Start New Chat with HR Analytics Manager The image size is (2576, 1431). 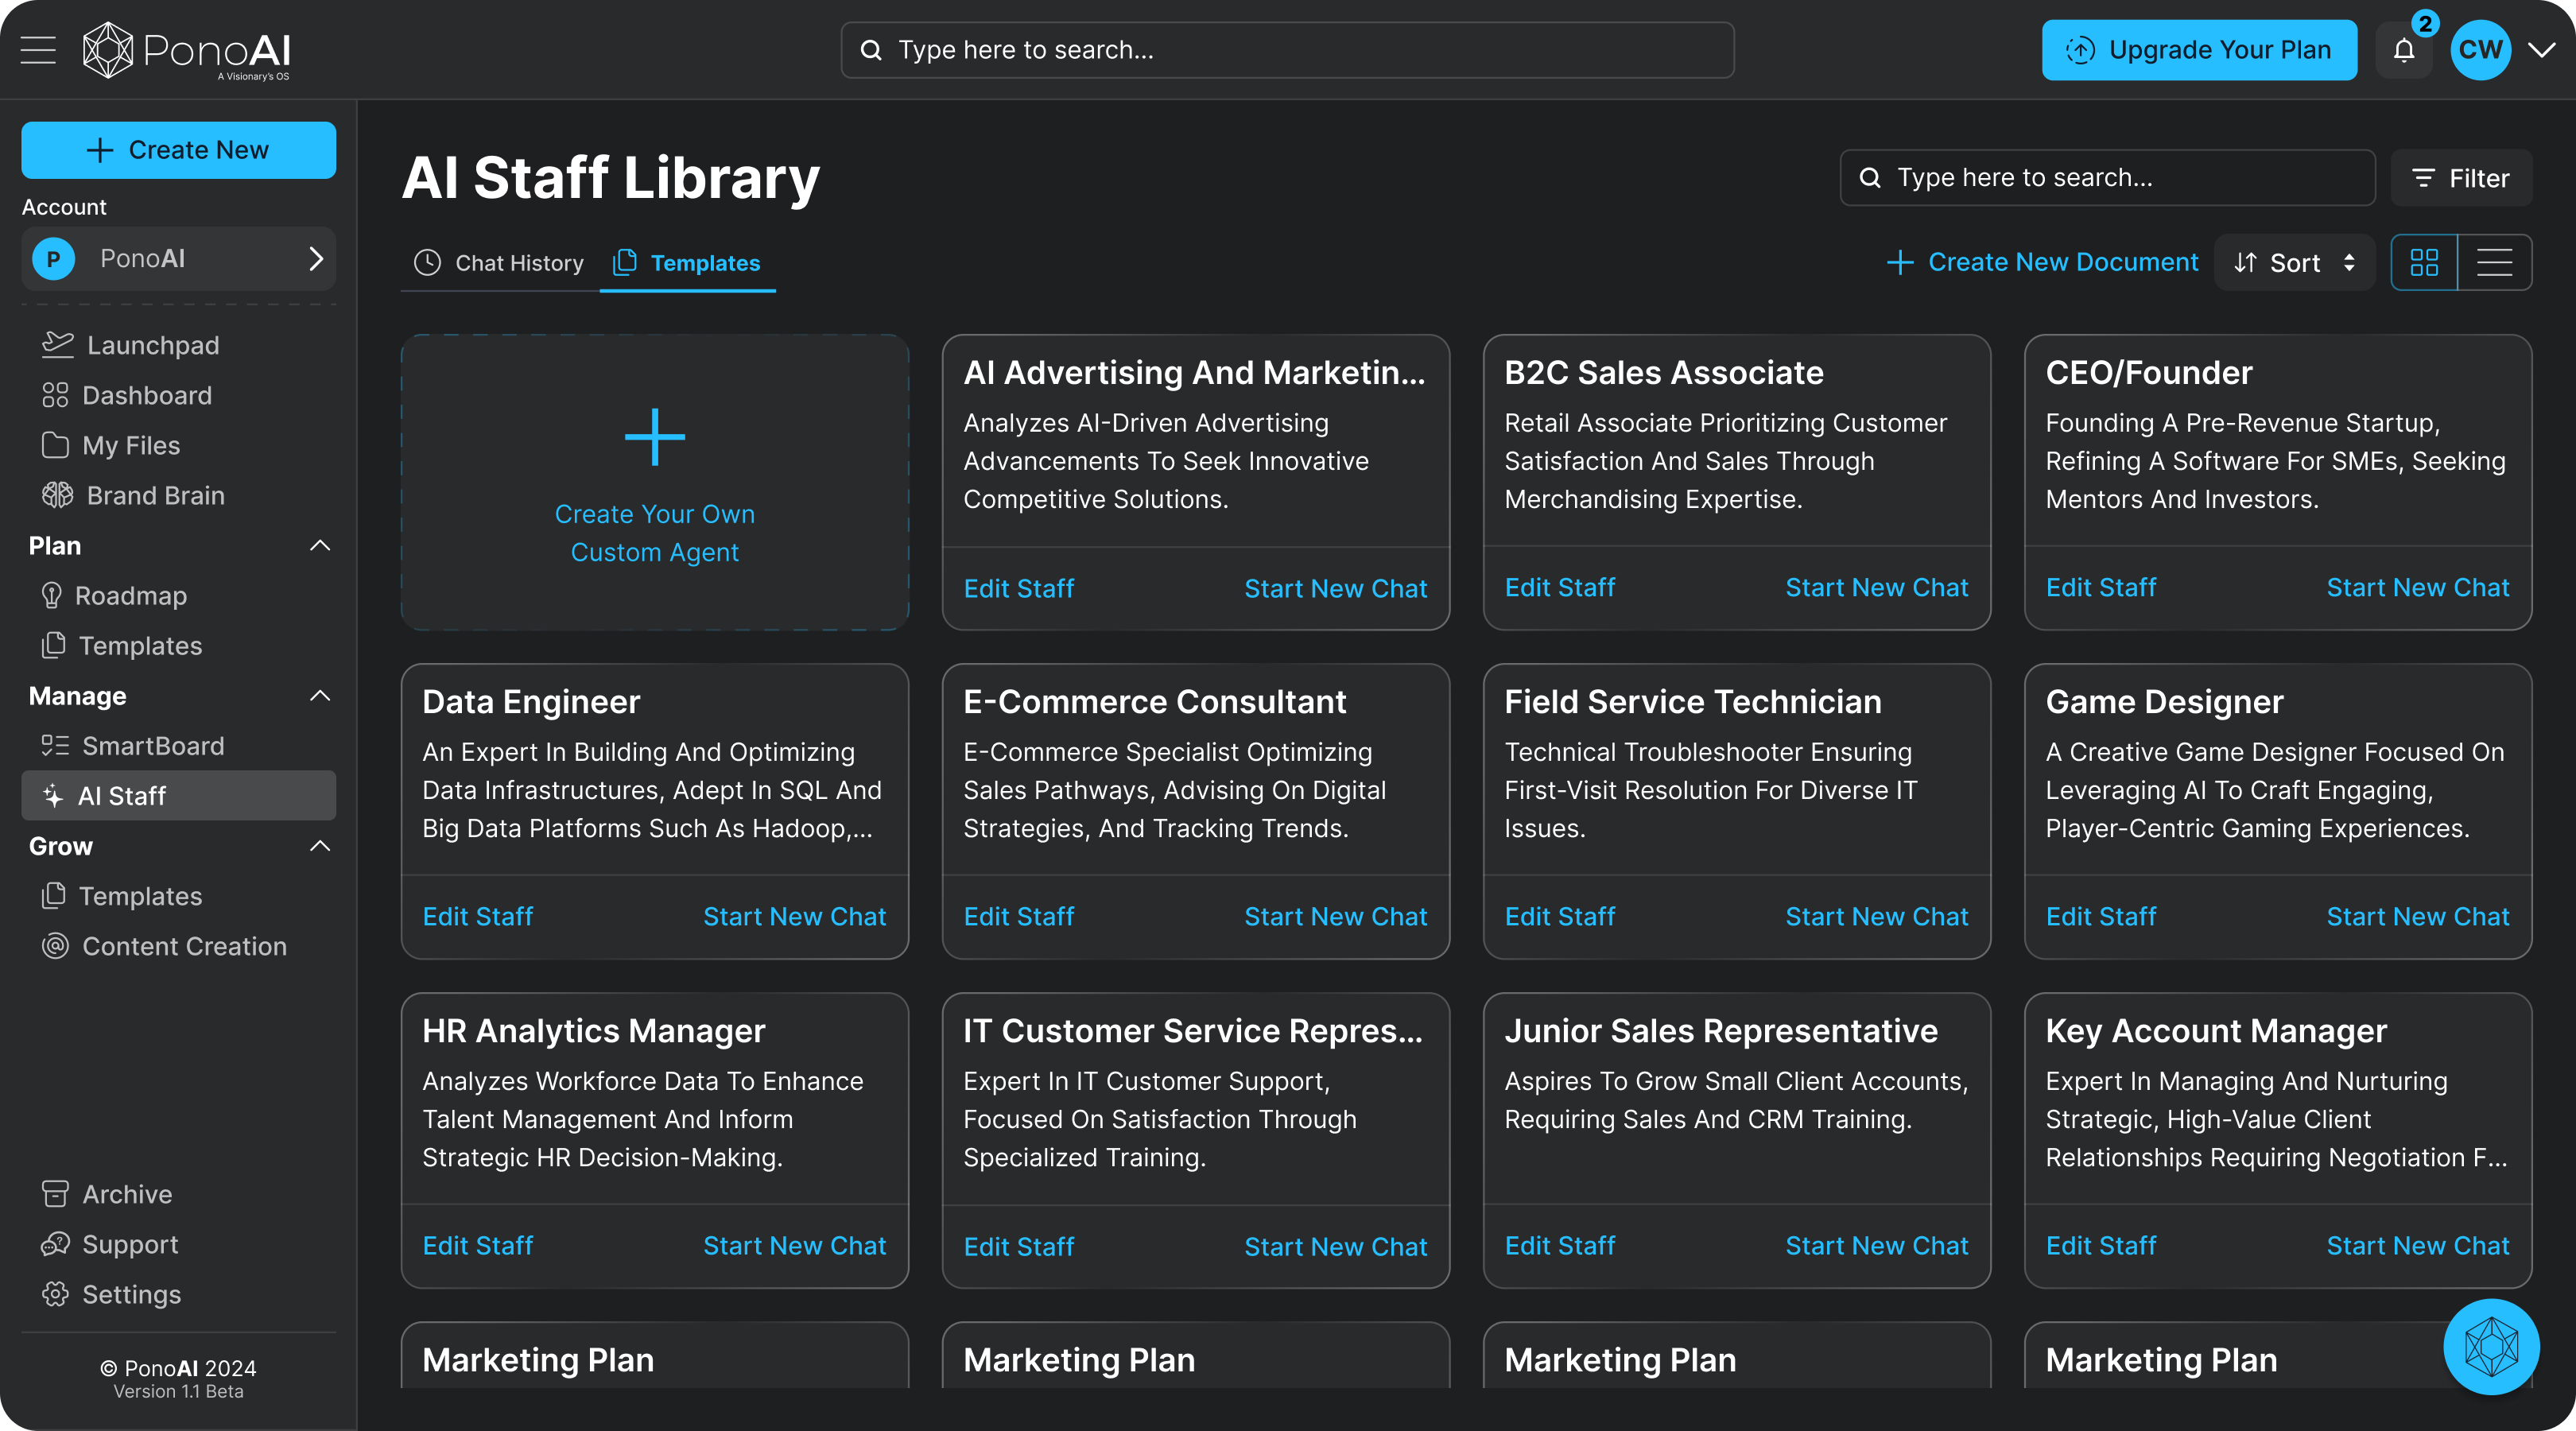click(x=794, y=1245)
